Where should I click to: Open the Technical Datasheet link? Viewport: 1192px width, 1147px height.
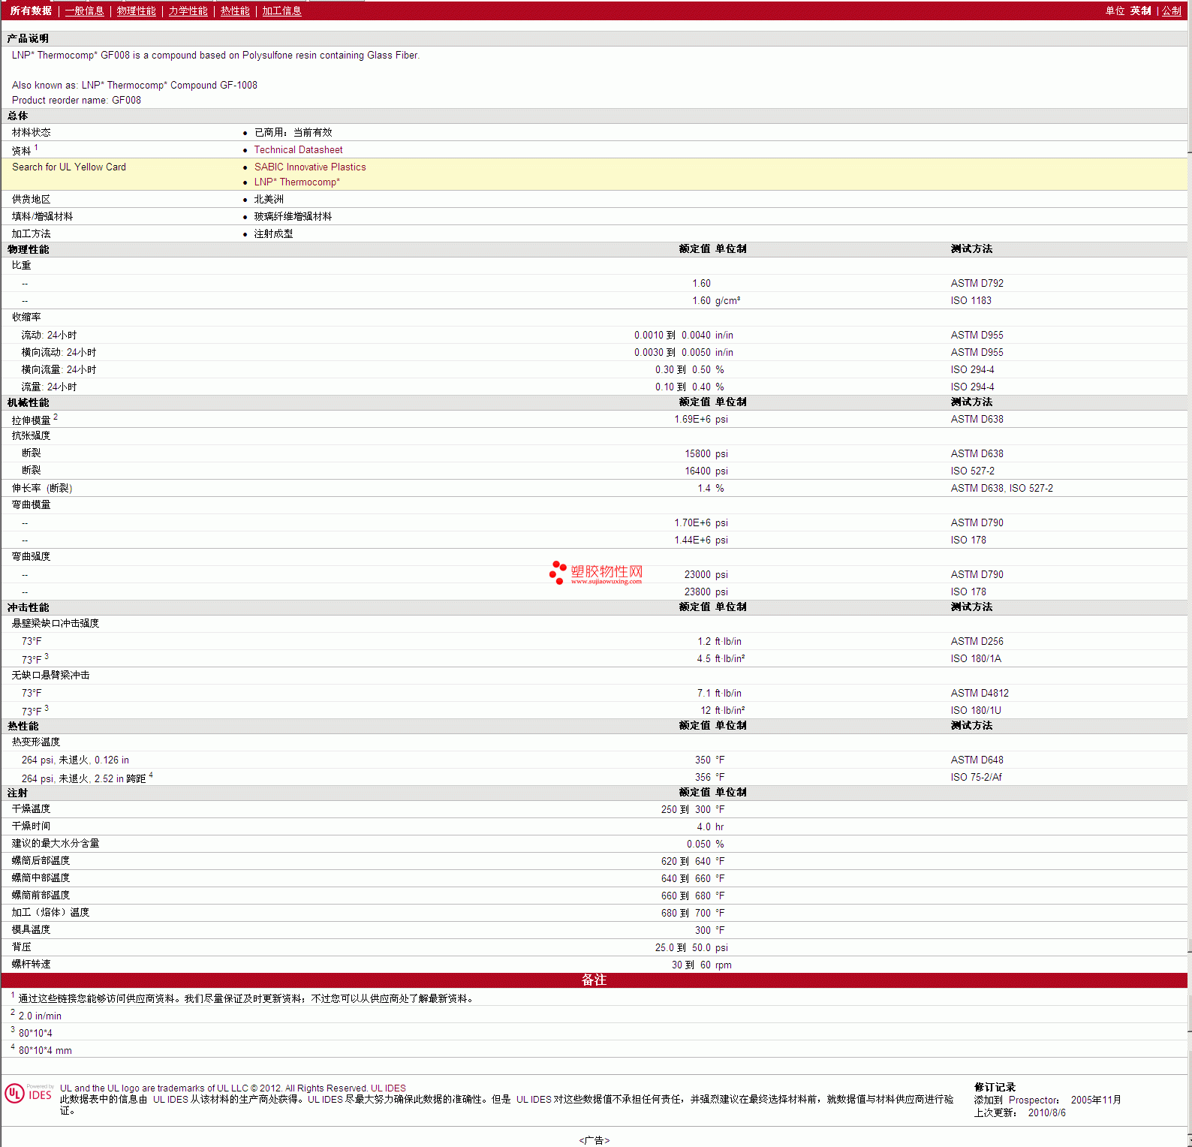[298, 150]
